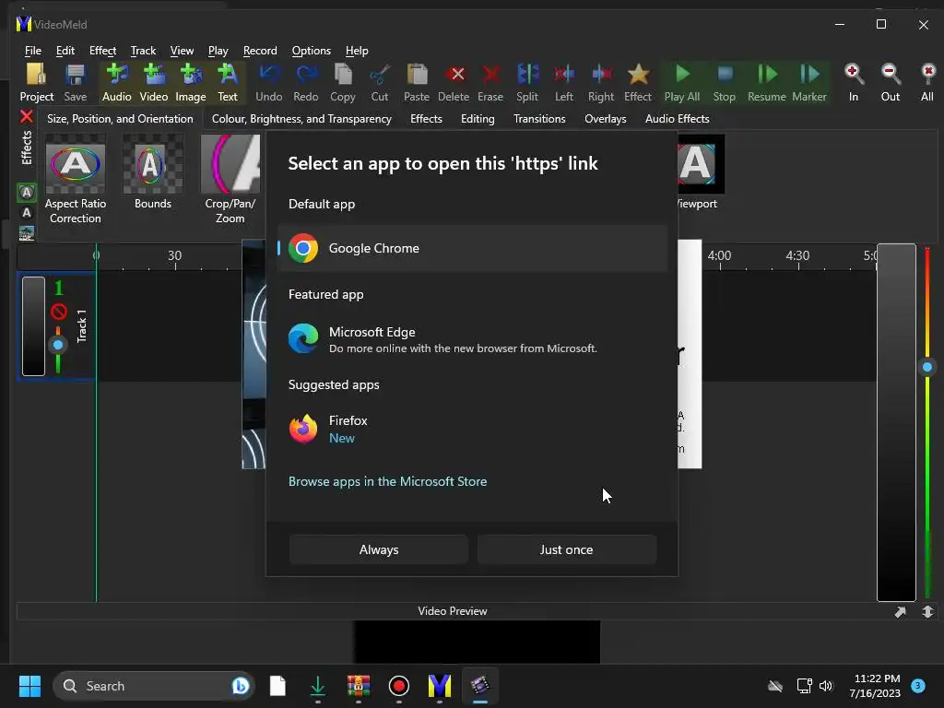944x708 pixels.
Task: Switch to the Overlays tab
Action: click(x=606, y=119)
